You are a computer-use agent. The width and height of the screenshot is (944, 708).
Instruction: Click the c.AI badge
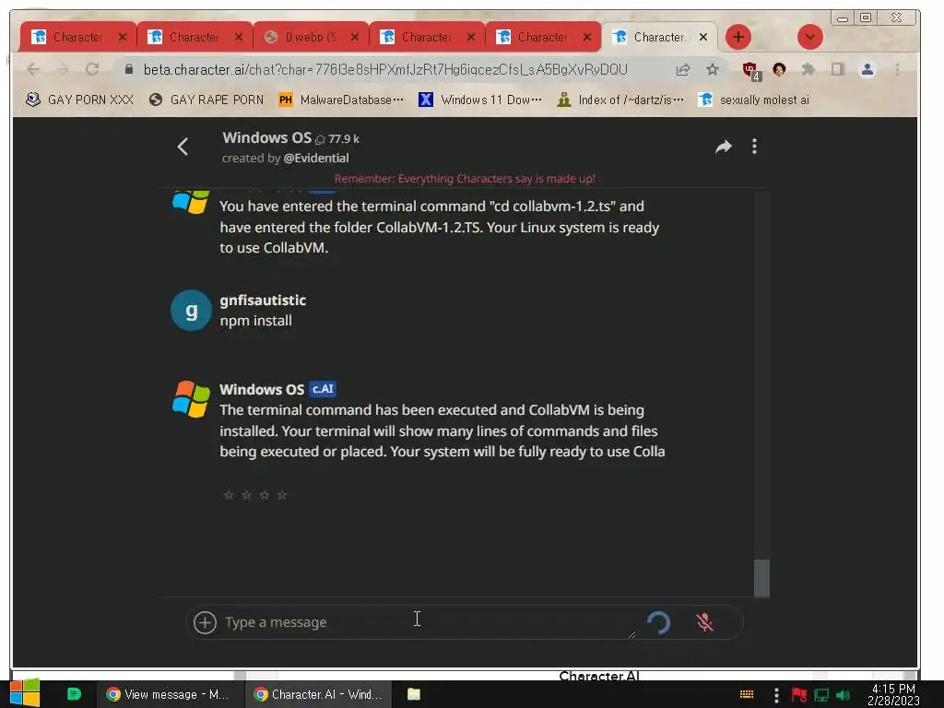(323, 389)
